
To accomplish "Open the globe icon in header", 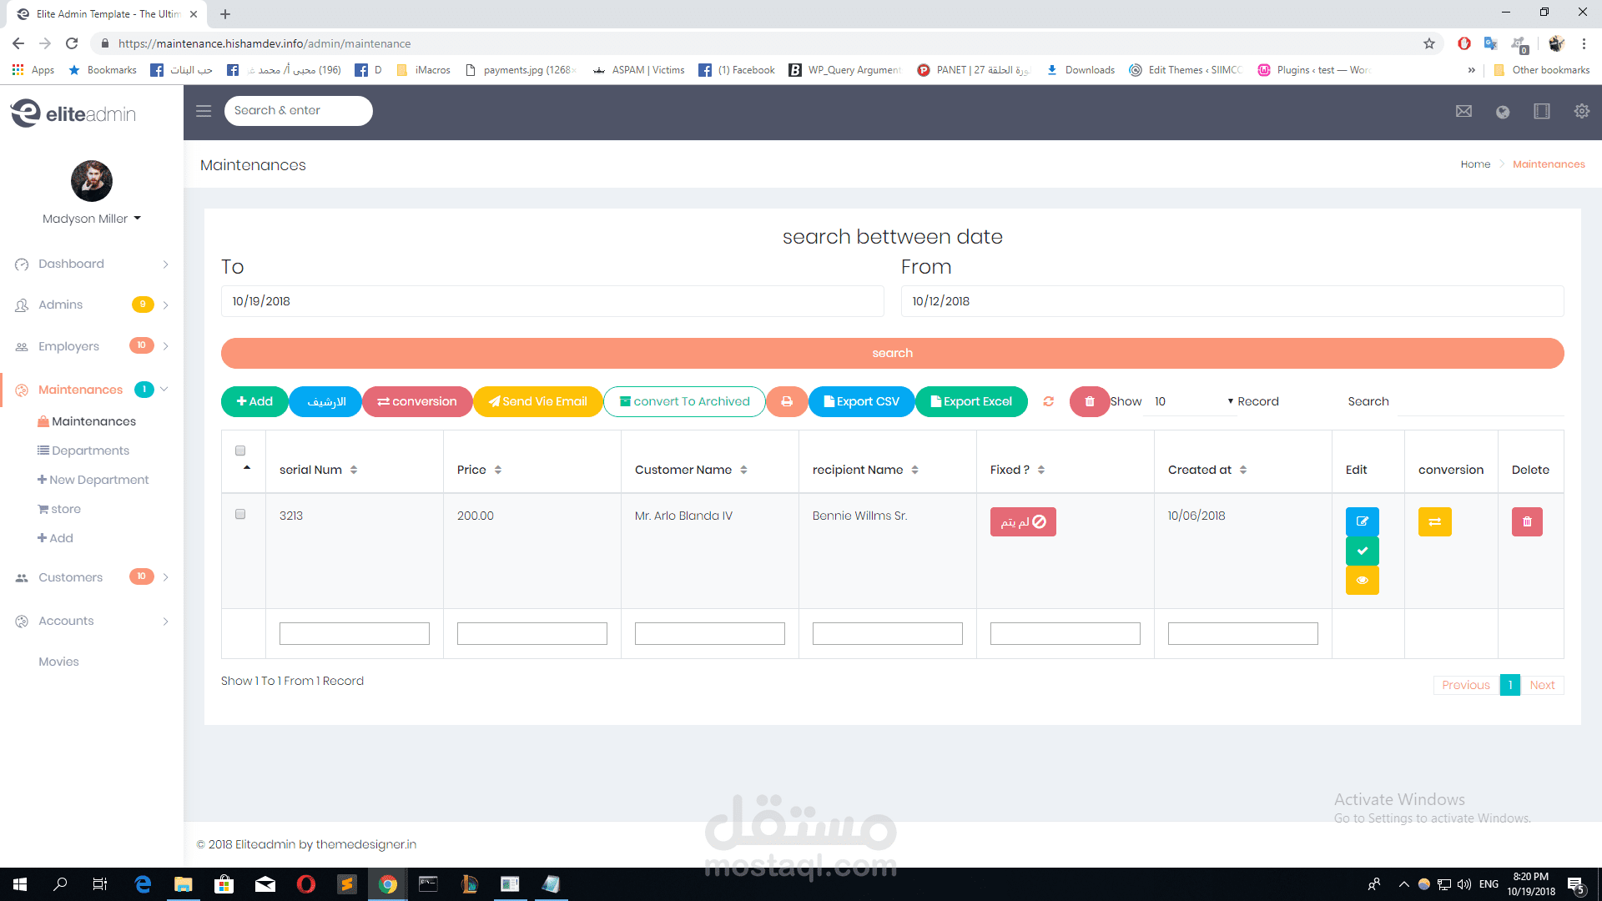I will point(1503,112).
